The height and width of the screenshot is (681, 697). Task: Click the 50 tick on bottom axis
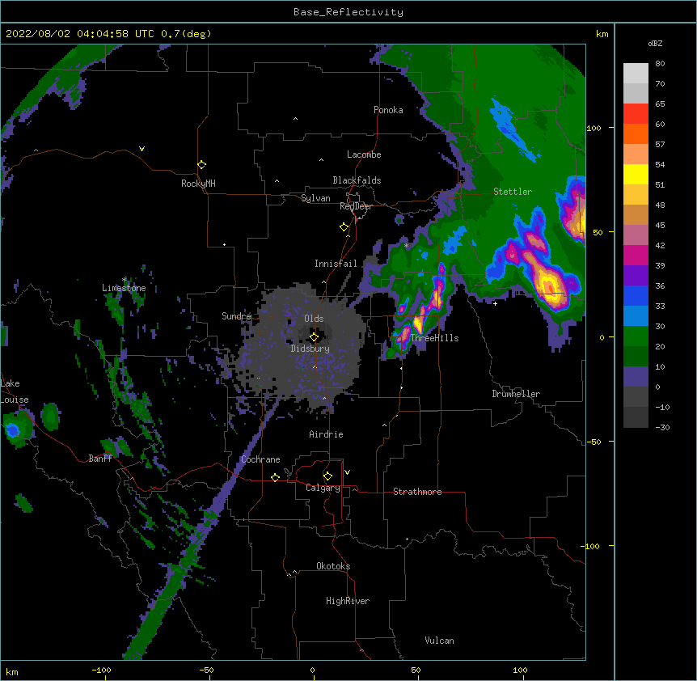point(416,670)
